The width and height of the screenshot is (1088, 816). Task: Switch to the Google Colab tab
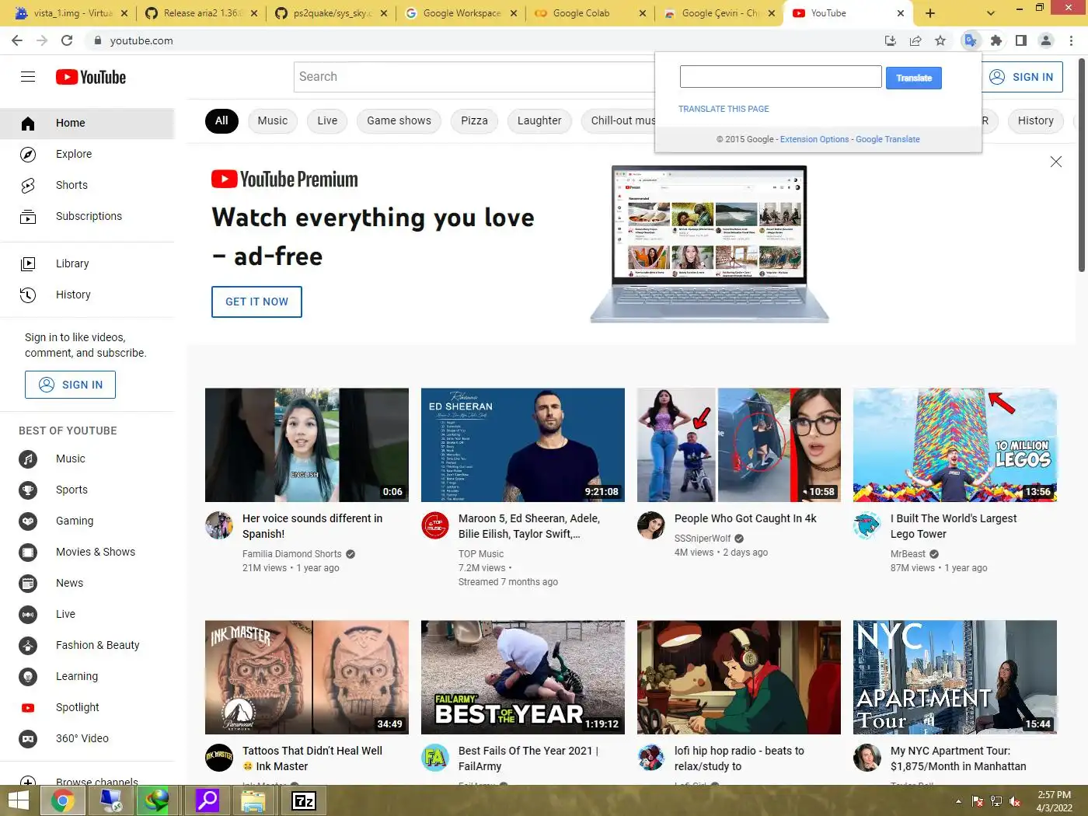click(590, 13)
